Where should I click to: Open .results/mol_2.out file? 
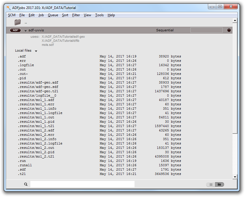36,148
